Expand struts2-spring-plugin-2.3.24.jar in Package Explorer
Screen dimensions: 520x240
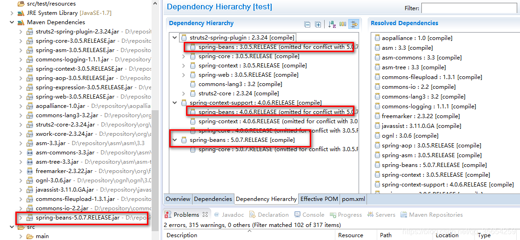(x=21, y=32)
